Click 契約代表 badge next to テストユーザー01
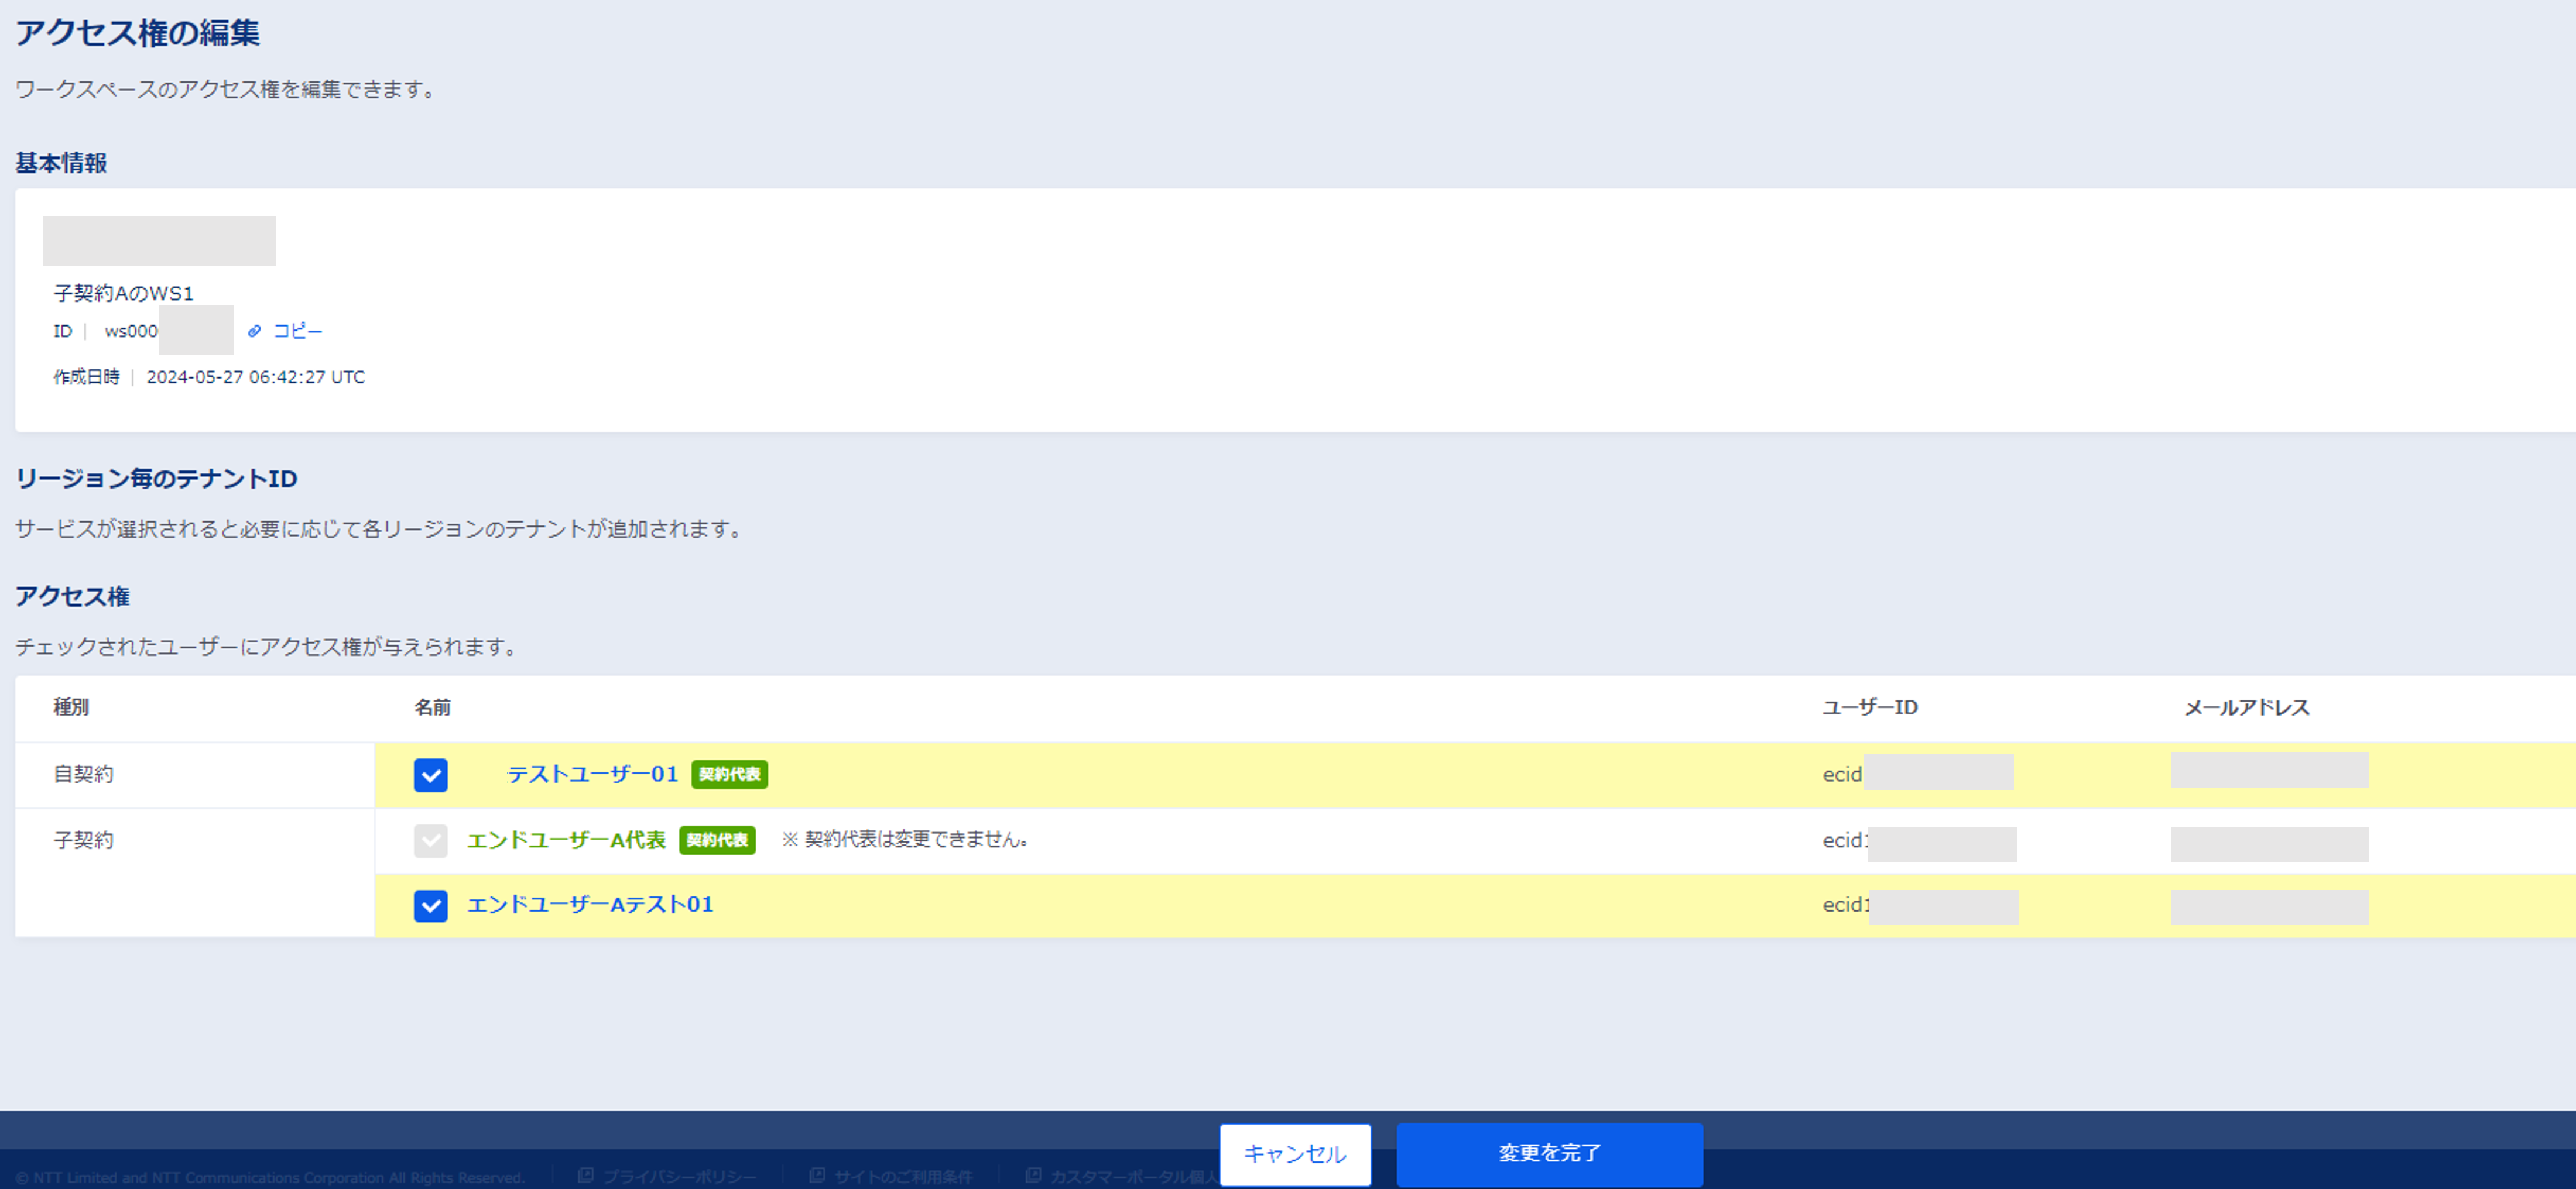 click(x=729, y=774)
